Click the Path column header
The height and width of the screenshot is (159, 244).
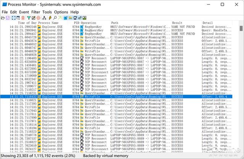(115, 23)
